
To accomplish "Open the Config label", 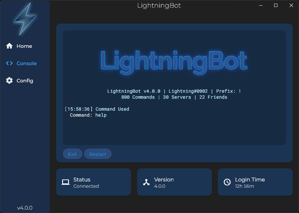I will click(x=25, y=81).
